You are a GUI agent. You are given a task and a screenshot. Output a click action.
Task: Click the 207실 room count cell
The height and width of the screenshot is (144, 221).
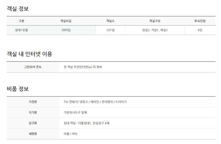[x=110, y=30]
